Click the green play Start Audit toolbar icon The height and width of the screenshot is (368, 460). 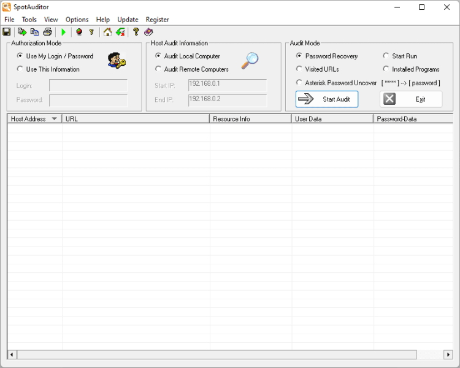click(x=64, y=32)
